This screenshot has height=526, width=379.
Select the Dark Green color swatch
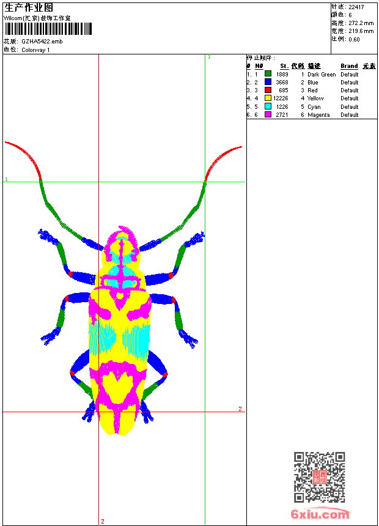click(268, 74)
